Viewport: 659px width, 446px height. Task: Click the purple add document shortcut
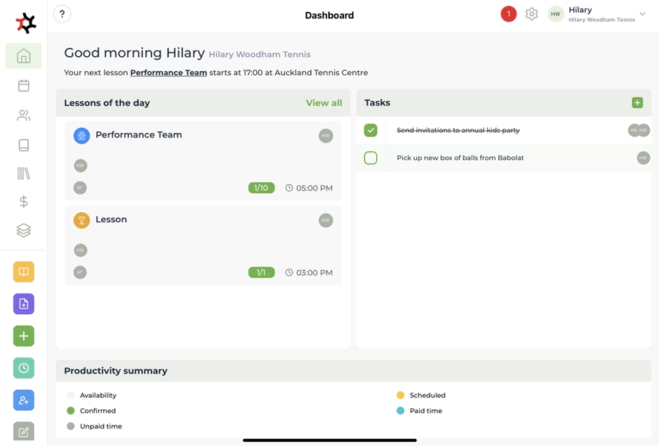[23, 304]
